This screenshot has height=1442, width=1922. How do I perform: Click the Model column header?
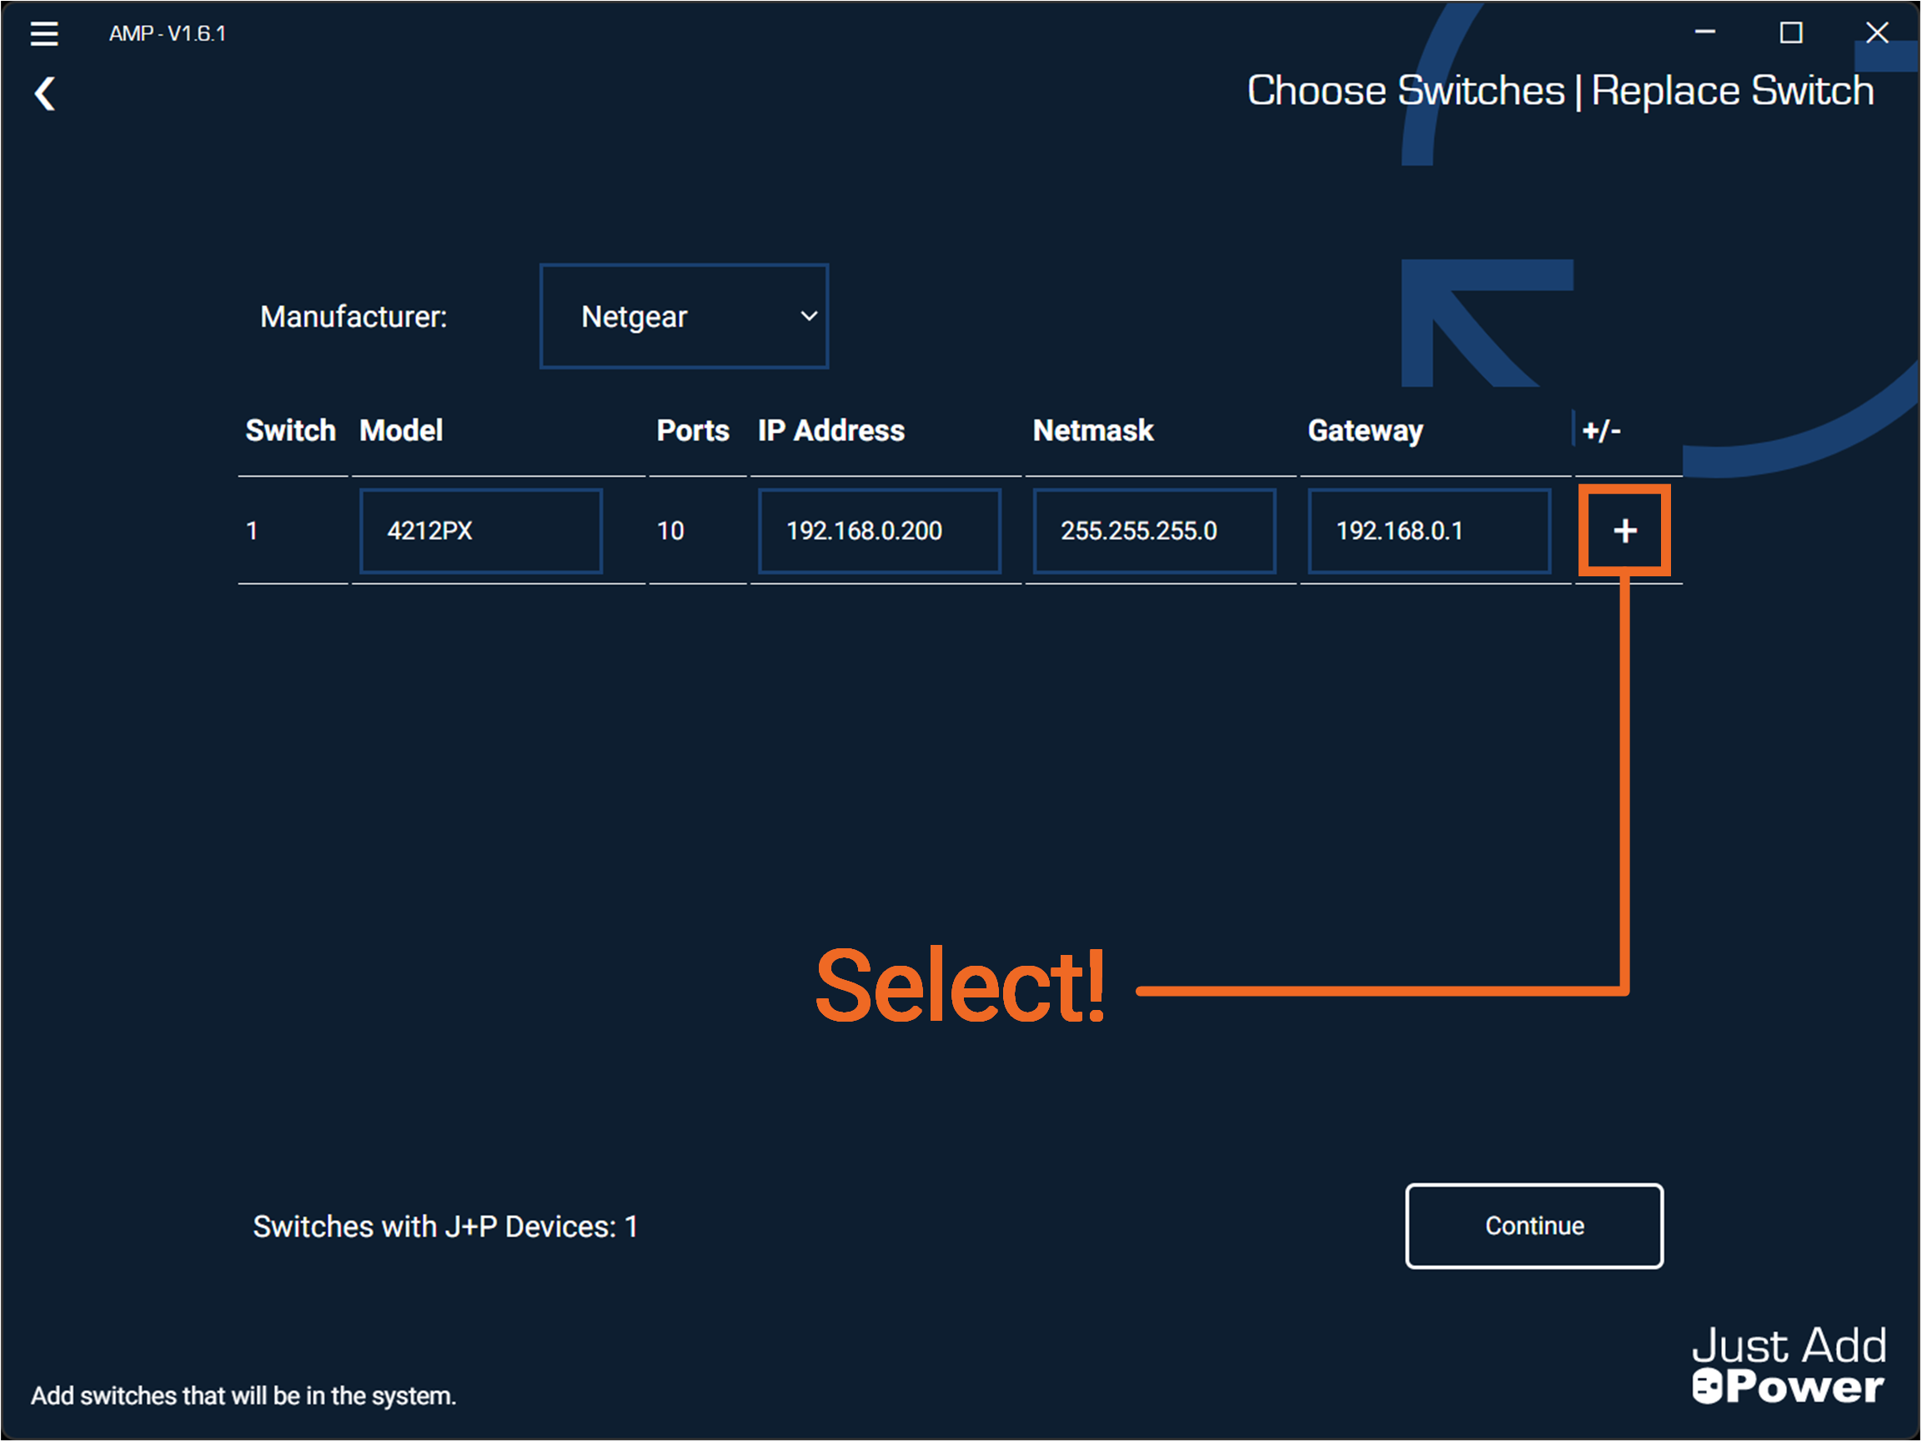[x=400, y=430]
